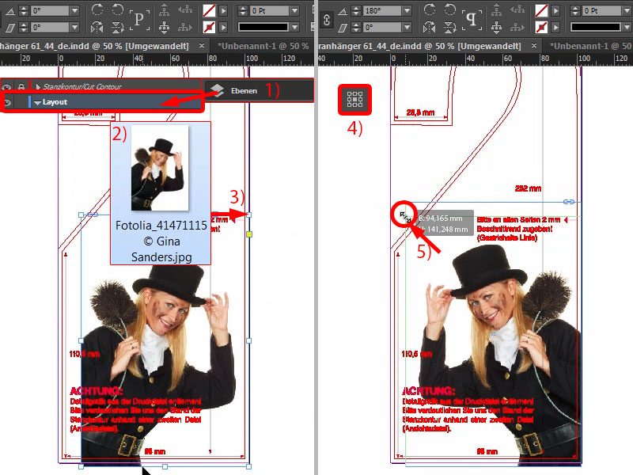The height and width of the screenshot is (475, 633).
Task: Open fill options arrow in left screenshot
Action: pos(223,10)
